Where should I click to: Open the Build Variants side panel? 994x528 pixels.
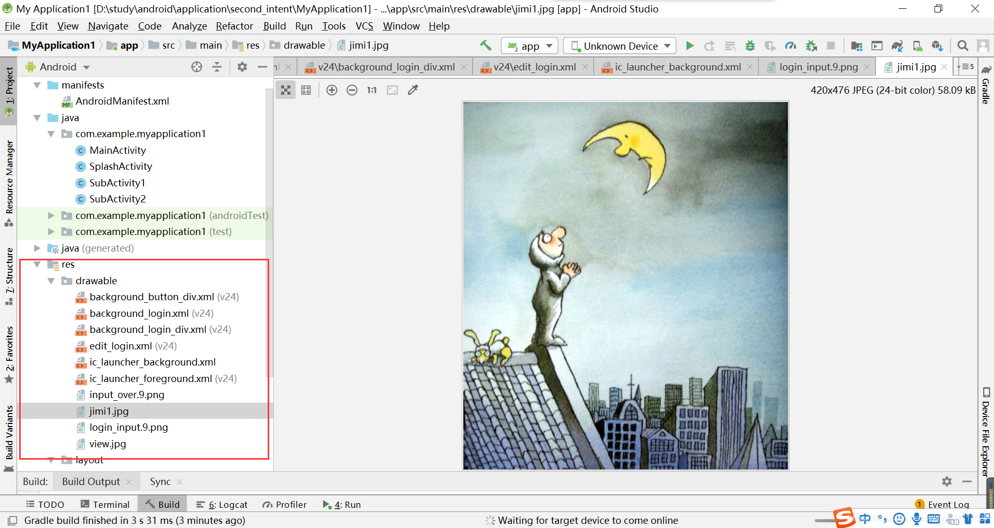9,438
